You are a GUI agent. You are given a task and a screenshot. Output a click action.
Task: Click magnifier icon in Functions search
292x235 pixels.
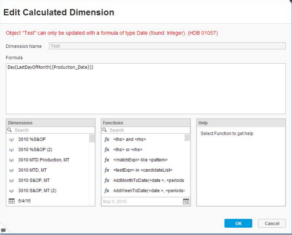point(104,130)
